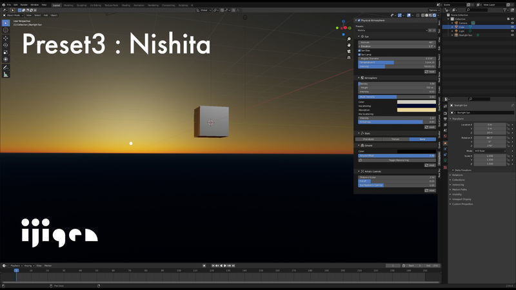Select None option for Stars
516x290 pixels.
[x=422, y=139]
